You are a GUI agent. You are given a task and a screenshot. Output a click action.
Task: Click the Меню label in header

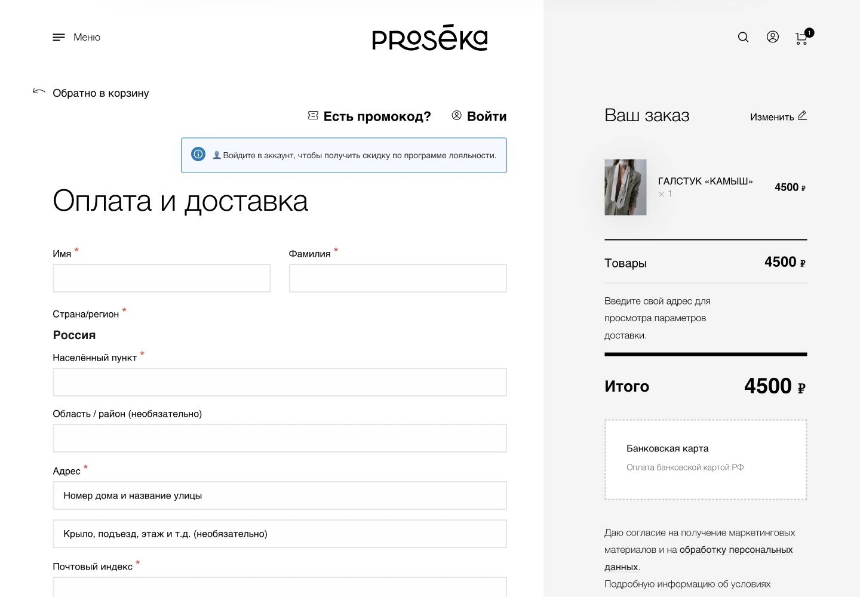pos(87,38)
